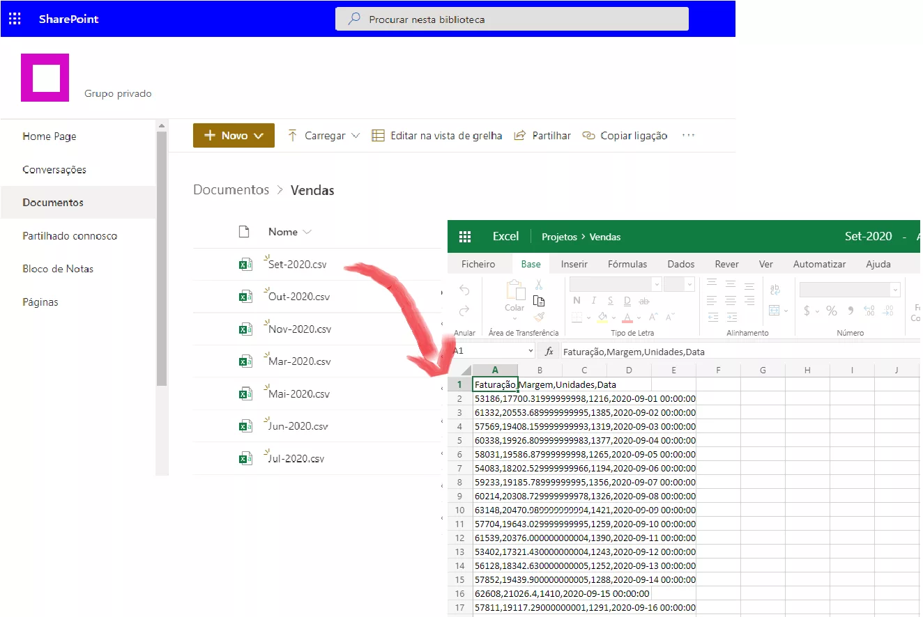Open the Set-2020.csv file

pyautogui.click(x=298, y=265)
